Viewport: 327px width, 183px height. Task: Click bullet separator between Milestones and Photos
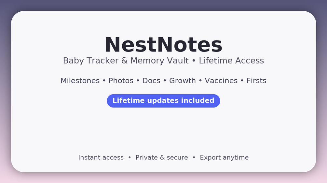coord(104,81)
